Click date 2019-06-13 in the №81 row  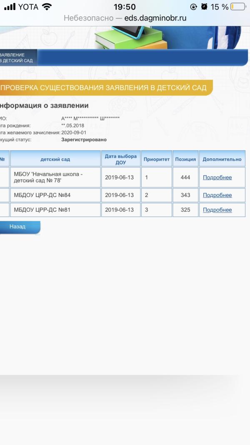120,210
